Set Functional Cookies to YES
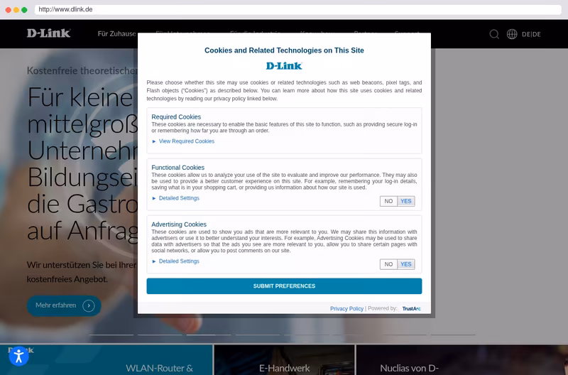This screenshot has width=568, height=375. tap(406, 201)
